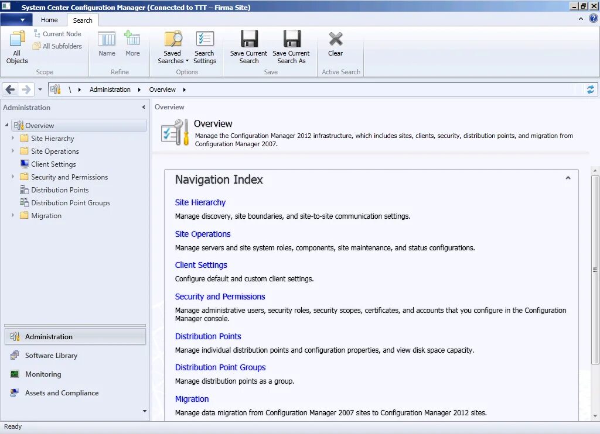Open the Client Settings link
The image size is (600, 434).
click(x=201, y=265)
